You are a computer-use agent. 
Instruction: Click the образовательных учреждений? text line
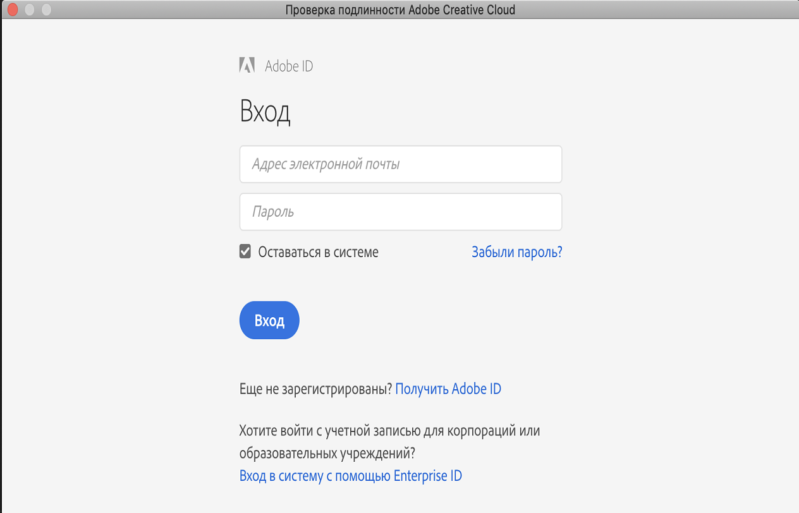[327, 454]
